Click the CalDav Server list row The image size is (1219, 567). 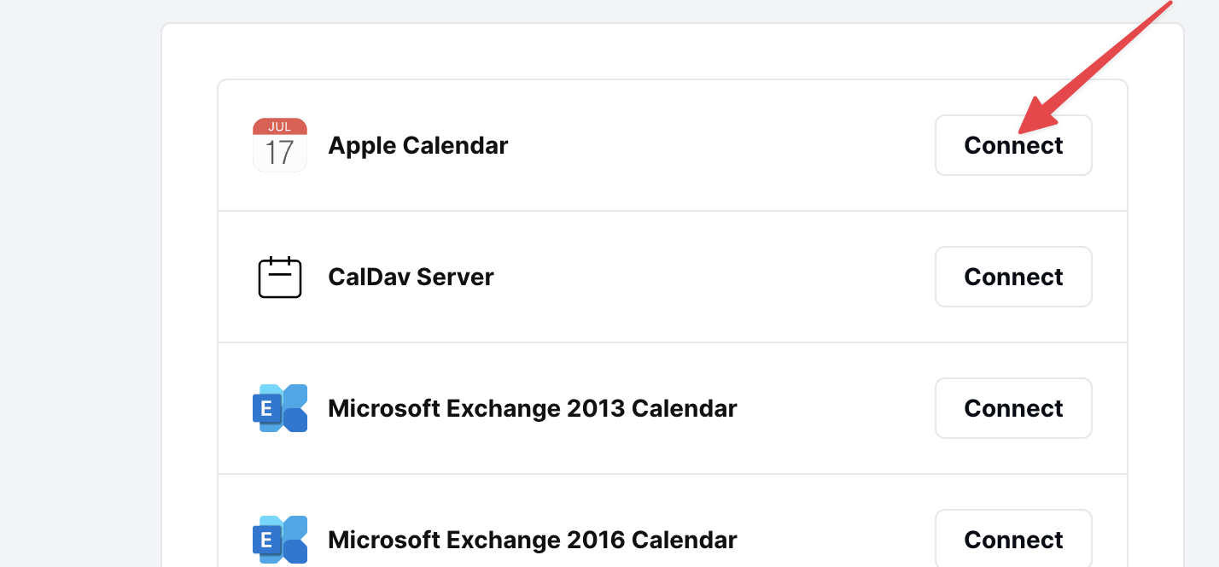click(x=598, y=277)
